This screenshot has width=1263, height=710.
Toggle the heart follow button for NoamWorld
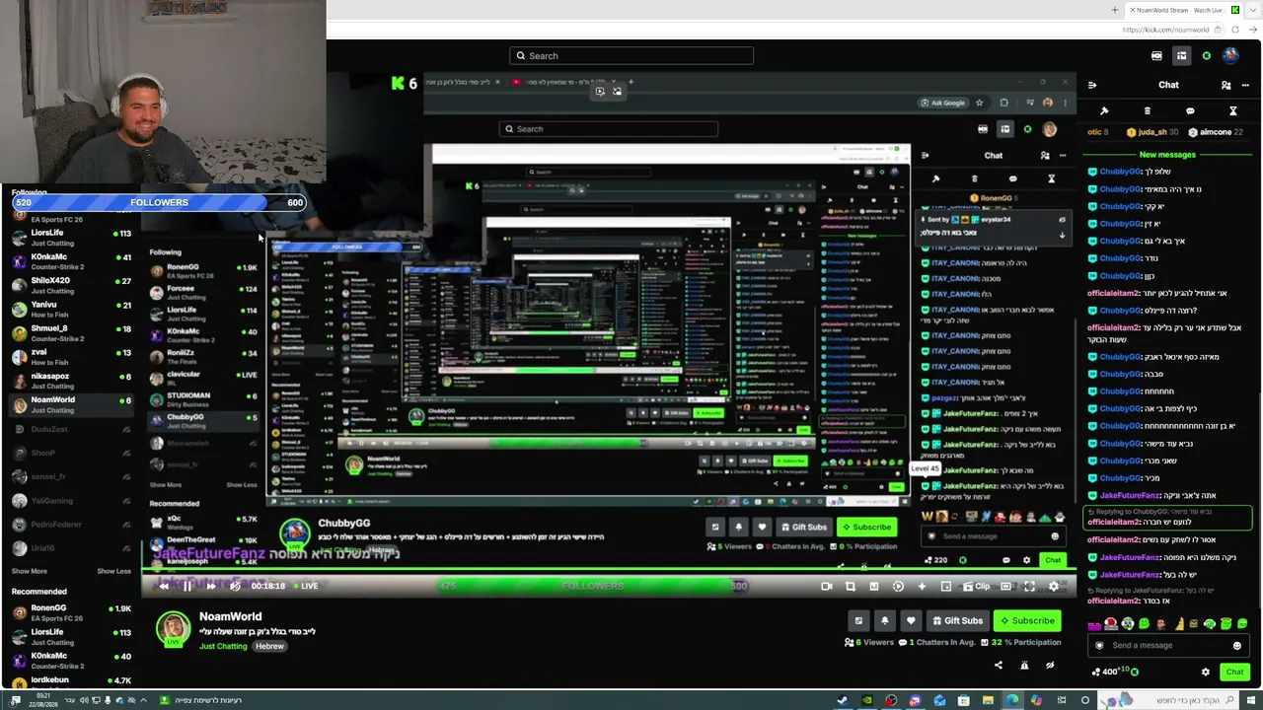click(911, 620)
